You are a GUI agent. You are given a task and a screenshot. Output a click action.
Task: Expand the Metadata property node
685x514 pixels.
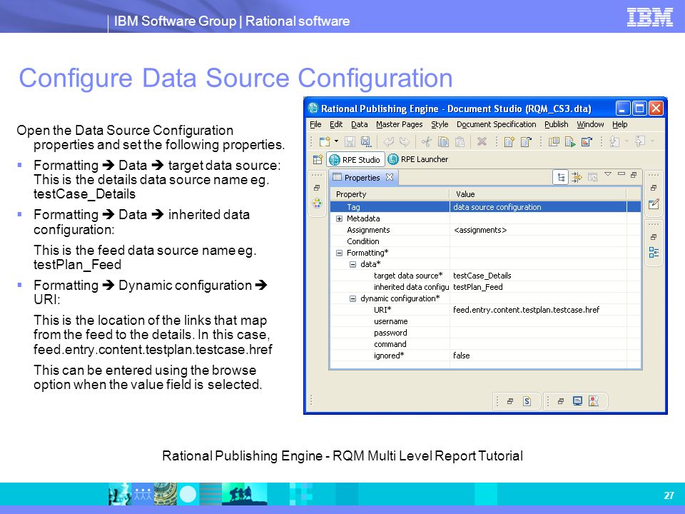[x=340, y=218]
